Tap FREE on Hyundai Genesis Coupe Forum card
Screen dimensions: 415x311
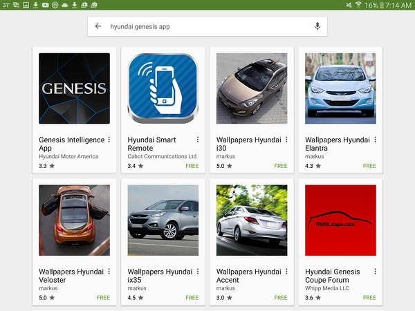(x=369, y=297)
